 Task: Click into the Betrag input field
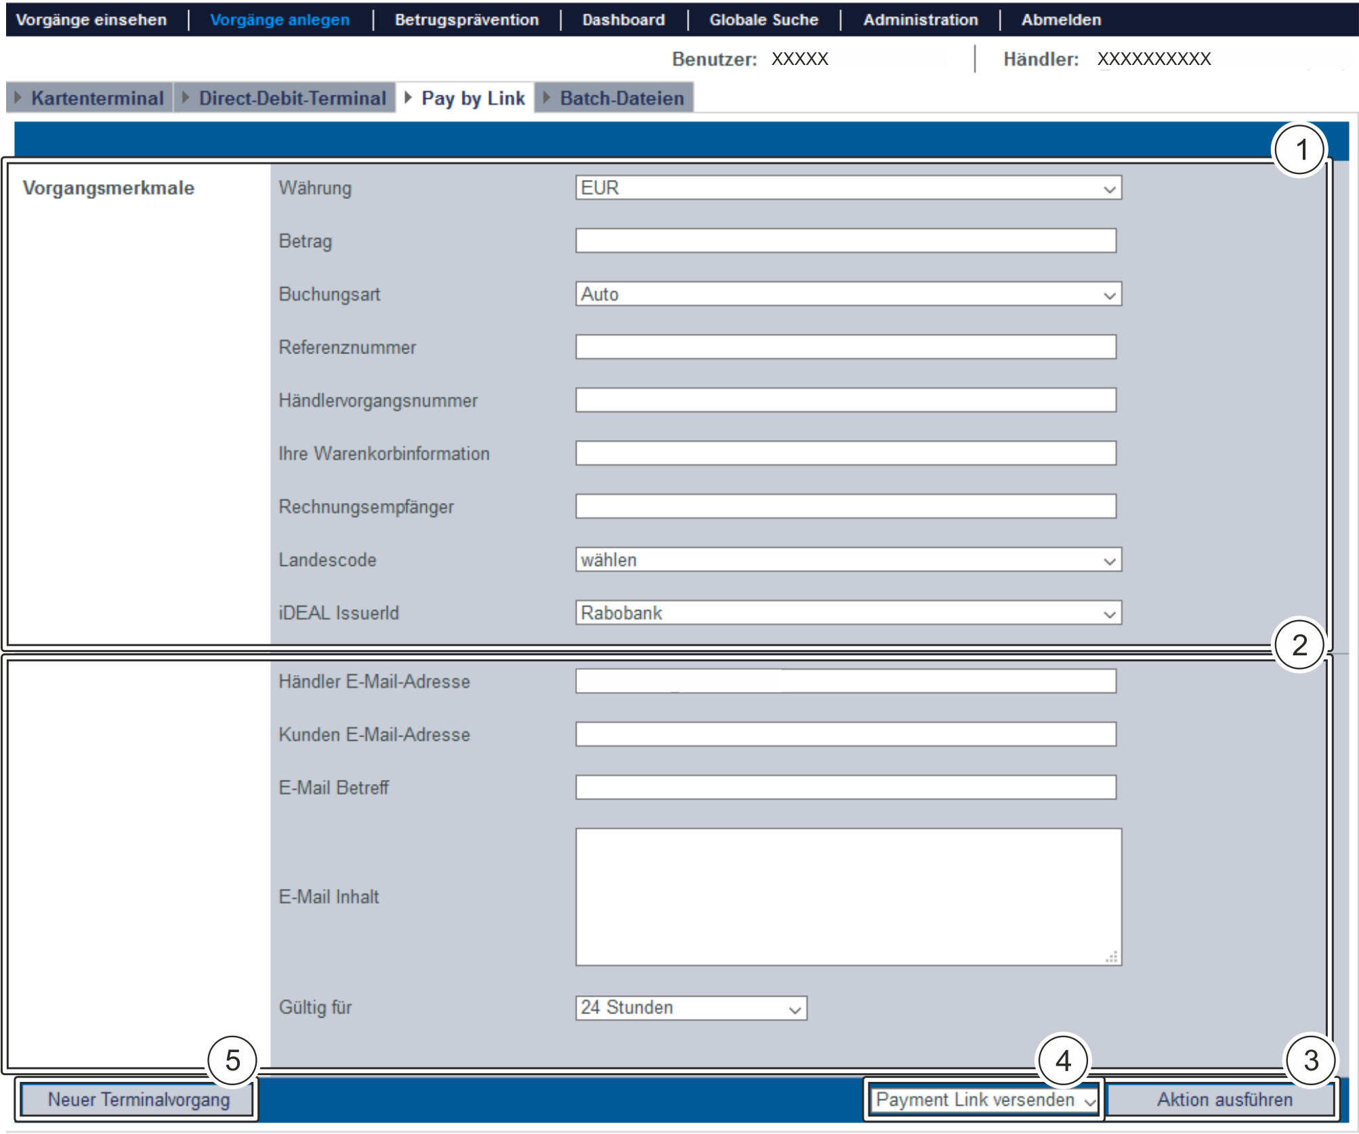(845, 241)
